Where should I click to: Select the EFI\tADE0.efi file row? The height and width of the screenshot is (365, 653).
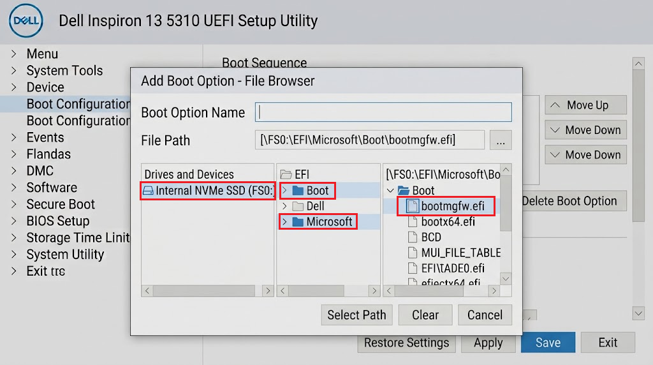click(441, 268)
